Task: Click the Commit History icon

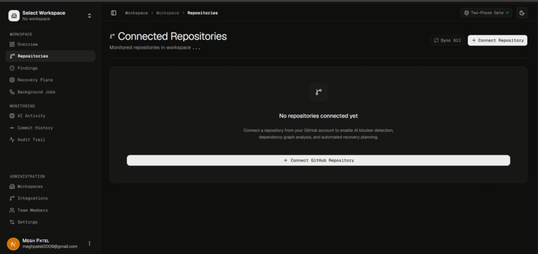Action: click(x=12, y=128)
